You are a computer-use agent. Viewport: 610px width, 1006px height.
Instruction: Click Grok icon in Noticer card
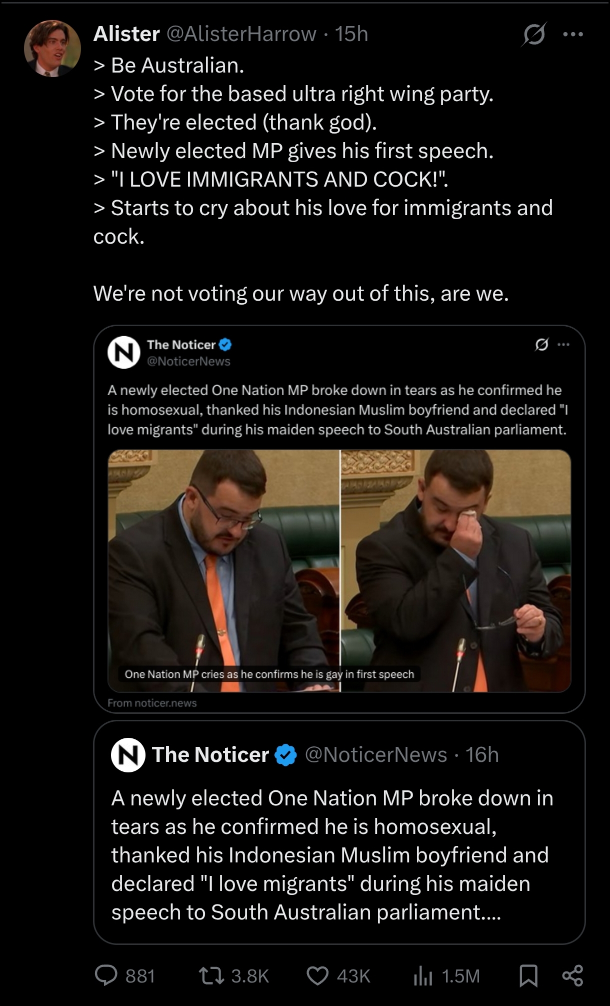[x=541, y=345]
